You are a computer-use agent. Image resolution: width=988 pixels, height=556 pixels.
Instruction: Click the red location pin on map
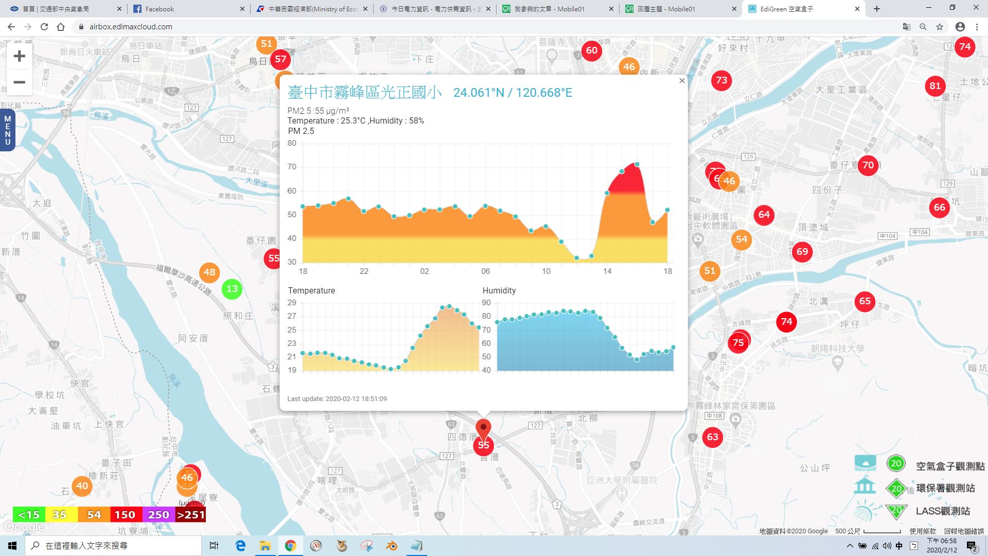click(483, 430)
